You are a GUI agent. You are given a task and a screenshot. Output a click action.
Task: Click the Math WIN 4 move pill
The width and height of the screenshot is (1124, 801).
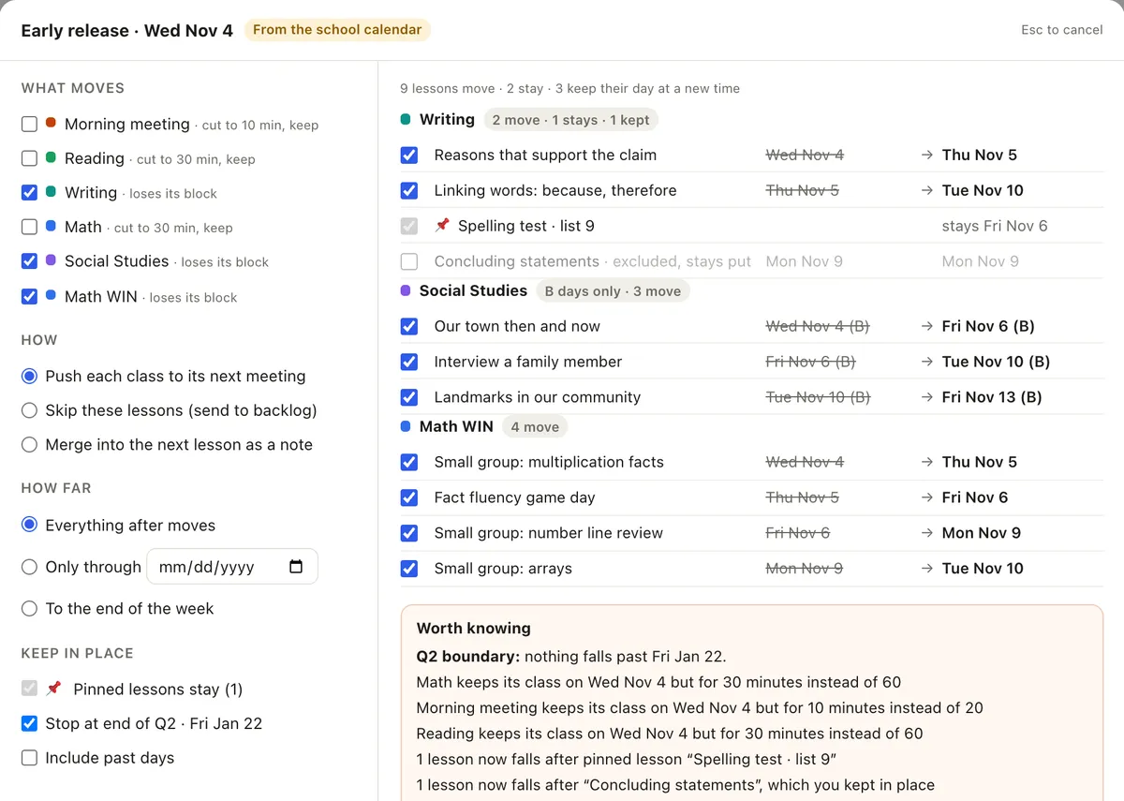tap(535, 427)
